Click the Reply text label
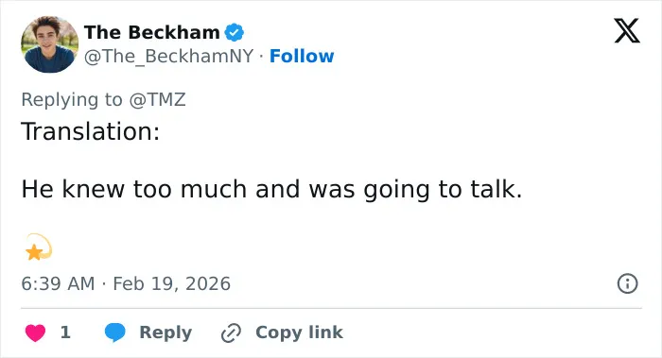This screenshot has width=662, height=358. [165, 332]
